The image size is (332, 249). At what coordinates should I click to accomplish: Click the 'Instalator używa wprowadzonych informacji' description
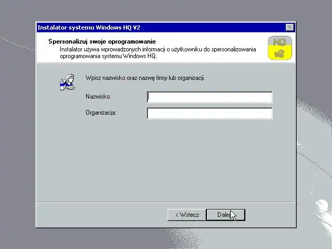[x=158, y=53]
